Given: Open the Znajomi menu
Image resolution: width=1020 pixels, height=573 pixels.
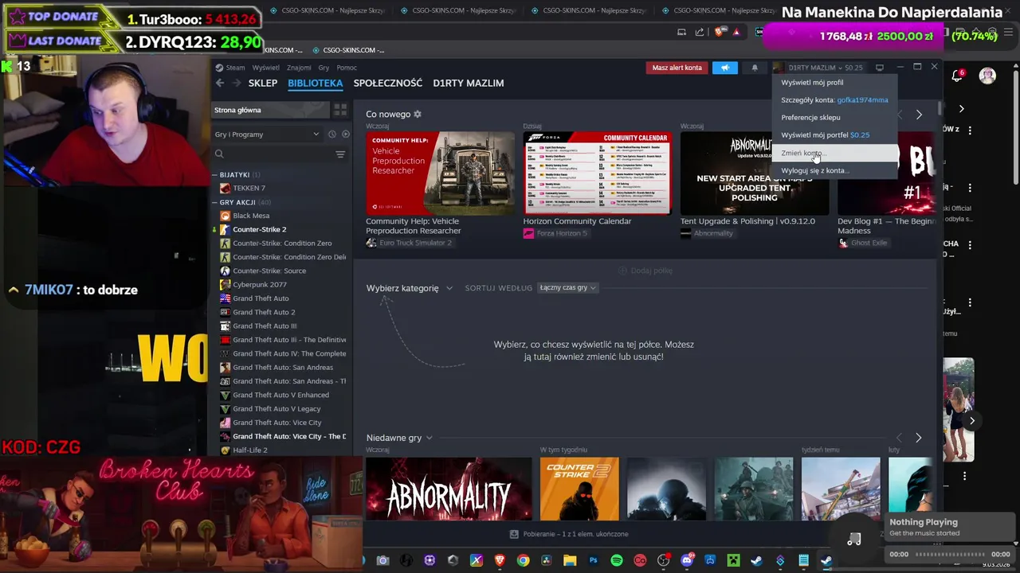Looking at the screenshot, I should point(299,68).
